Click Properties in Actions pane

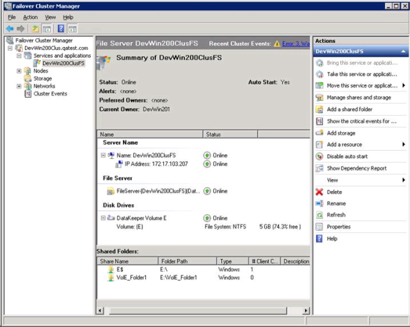tap(338, 227)
